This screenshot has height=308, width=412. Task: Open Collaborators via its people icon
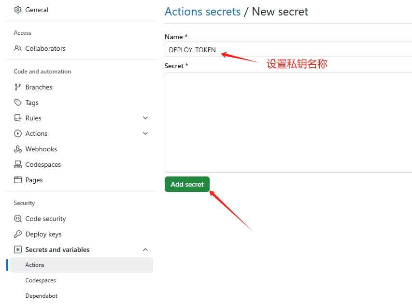coord(17,48)
